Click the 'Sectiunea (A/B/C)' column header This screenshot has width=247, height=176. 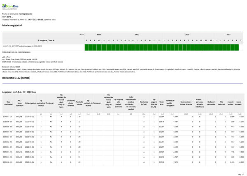click(x=144, y=103)
